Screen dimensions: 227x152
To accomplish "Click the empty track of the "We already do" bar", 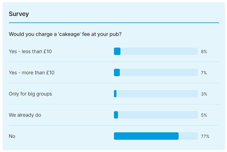I will (x=158, y=115).
